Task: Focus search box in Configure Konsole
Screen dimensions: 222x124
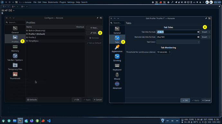Action: pos(15,22)
